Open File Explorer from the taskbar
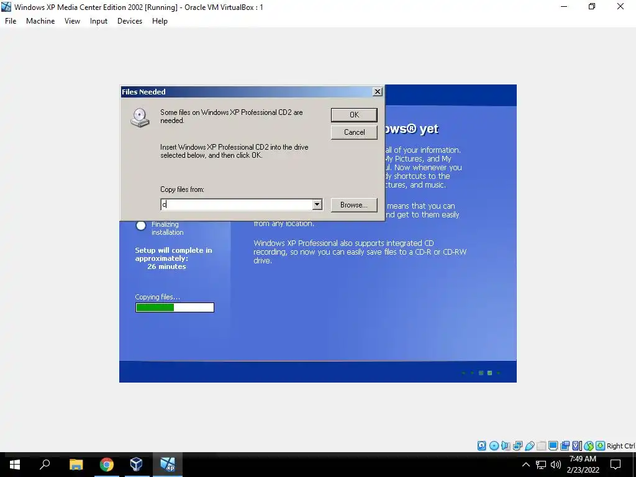 click(76, 465)
